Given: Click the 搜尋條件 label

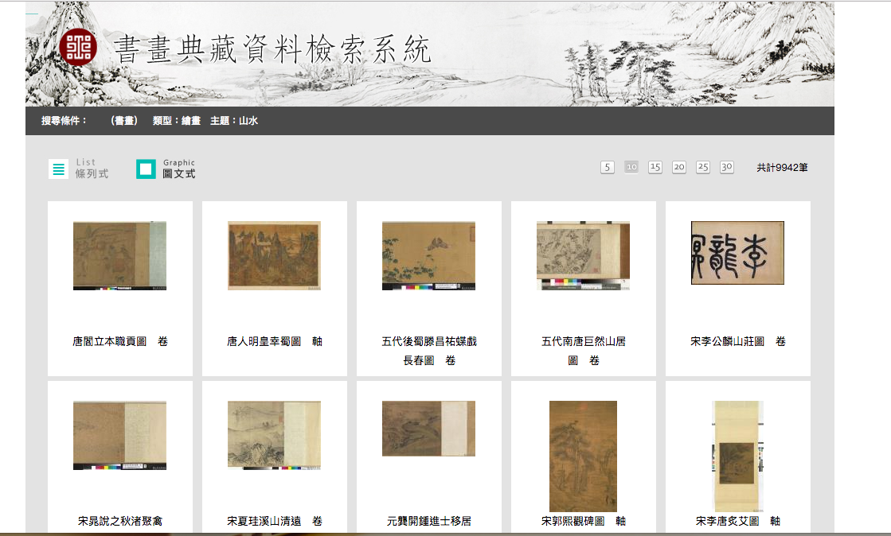Looking at the screenshot, I should pos(64,120).
